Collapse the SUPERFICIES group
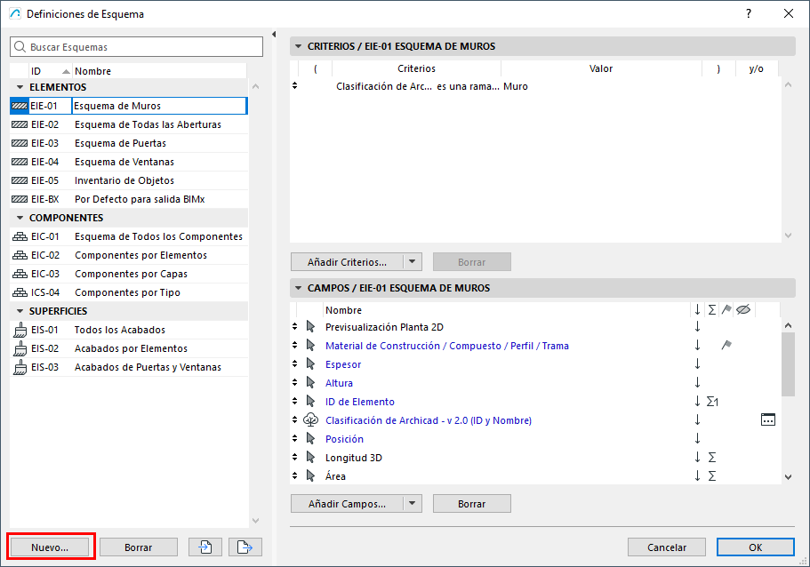 click(x=20, y=311)
